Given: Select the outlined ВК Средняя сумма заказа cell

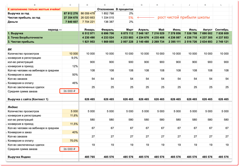Looking at the screenshot, I should [x=69, y=91].
